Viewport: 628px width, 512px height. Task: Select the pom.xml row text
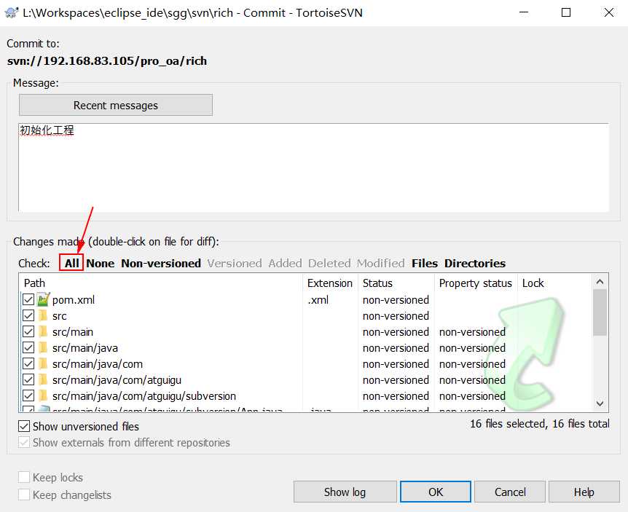74,300
